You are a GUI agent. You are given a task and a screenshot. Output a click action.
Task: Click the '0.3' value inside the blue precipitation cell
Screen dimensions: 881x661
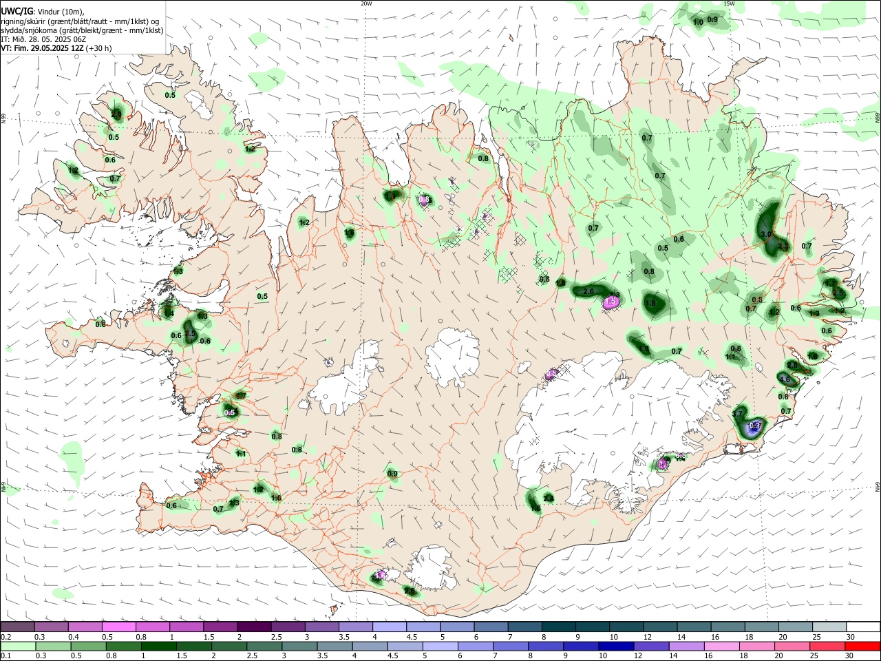point(754,426)
